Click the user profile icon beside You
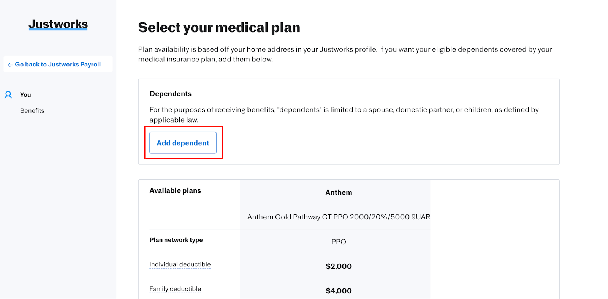 click(8, 95)
